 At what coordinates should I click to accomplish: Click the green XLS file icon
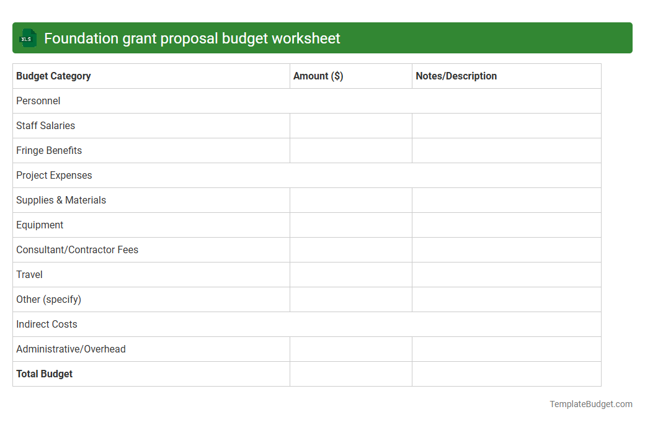pos(27,38)
